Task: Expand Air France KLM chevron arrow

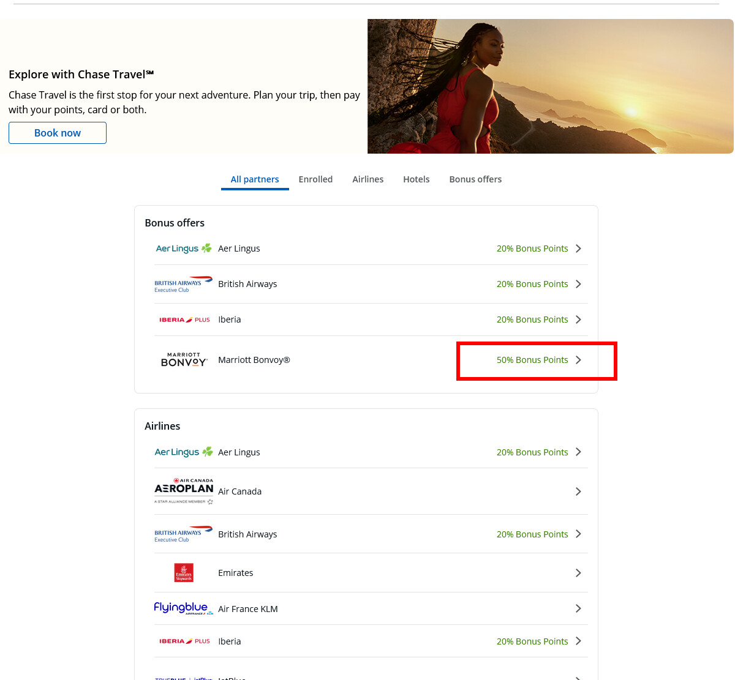Action: (578, 608)
